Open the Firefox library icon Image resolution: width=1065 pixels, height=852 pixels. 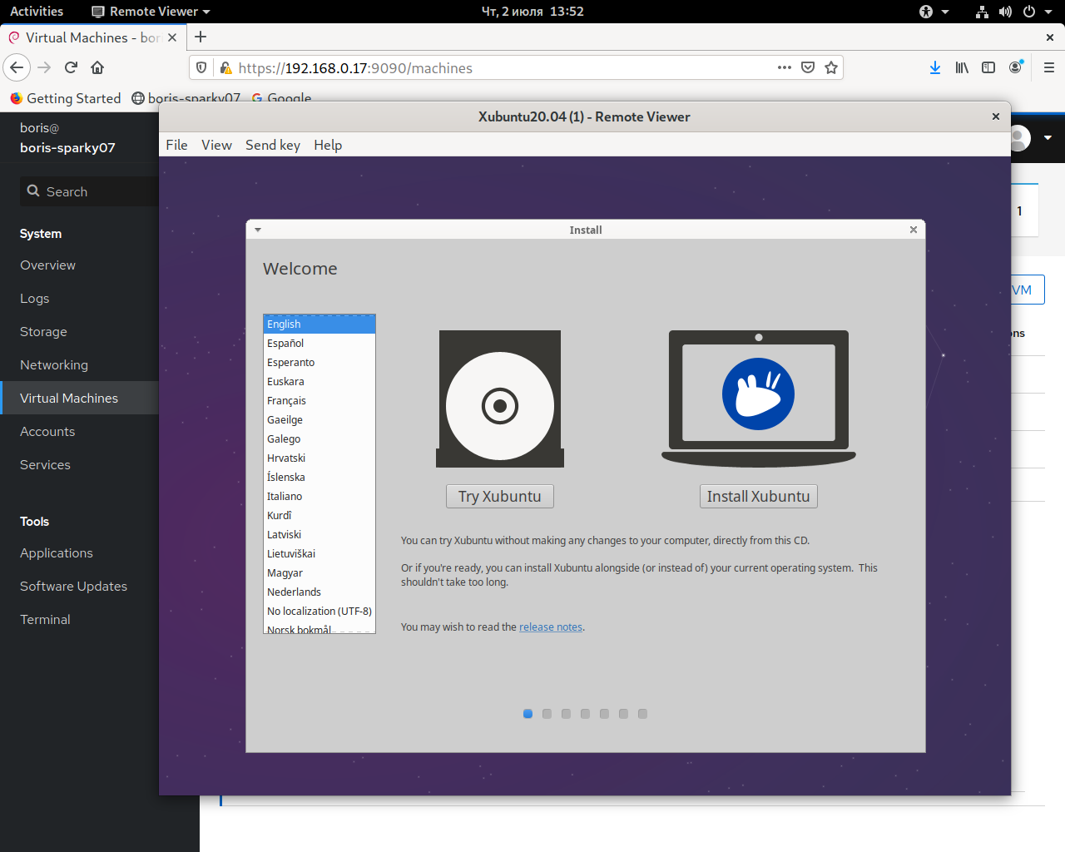coord(961,67)
